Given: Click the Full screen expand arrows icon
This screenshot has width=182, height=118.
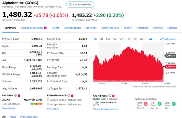Looking at the screenshot, I should pos(161,39).
